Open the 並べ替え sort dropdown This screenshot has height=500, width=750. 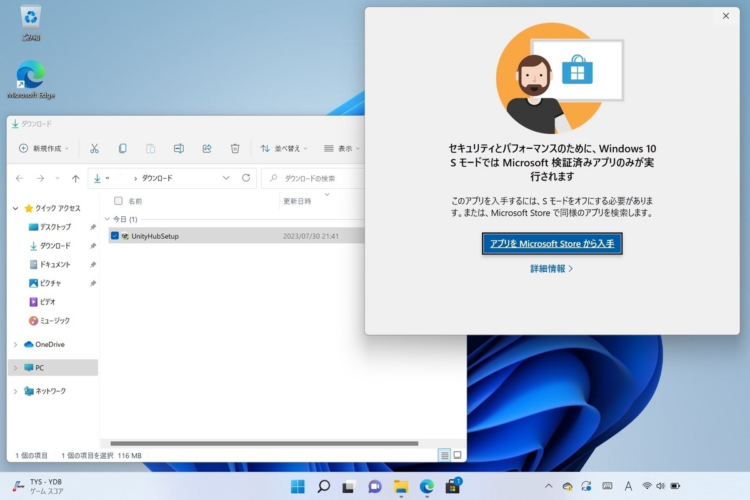click(x=284, y=148)
